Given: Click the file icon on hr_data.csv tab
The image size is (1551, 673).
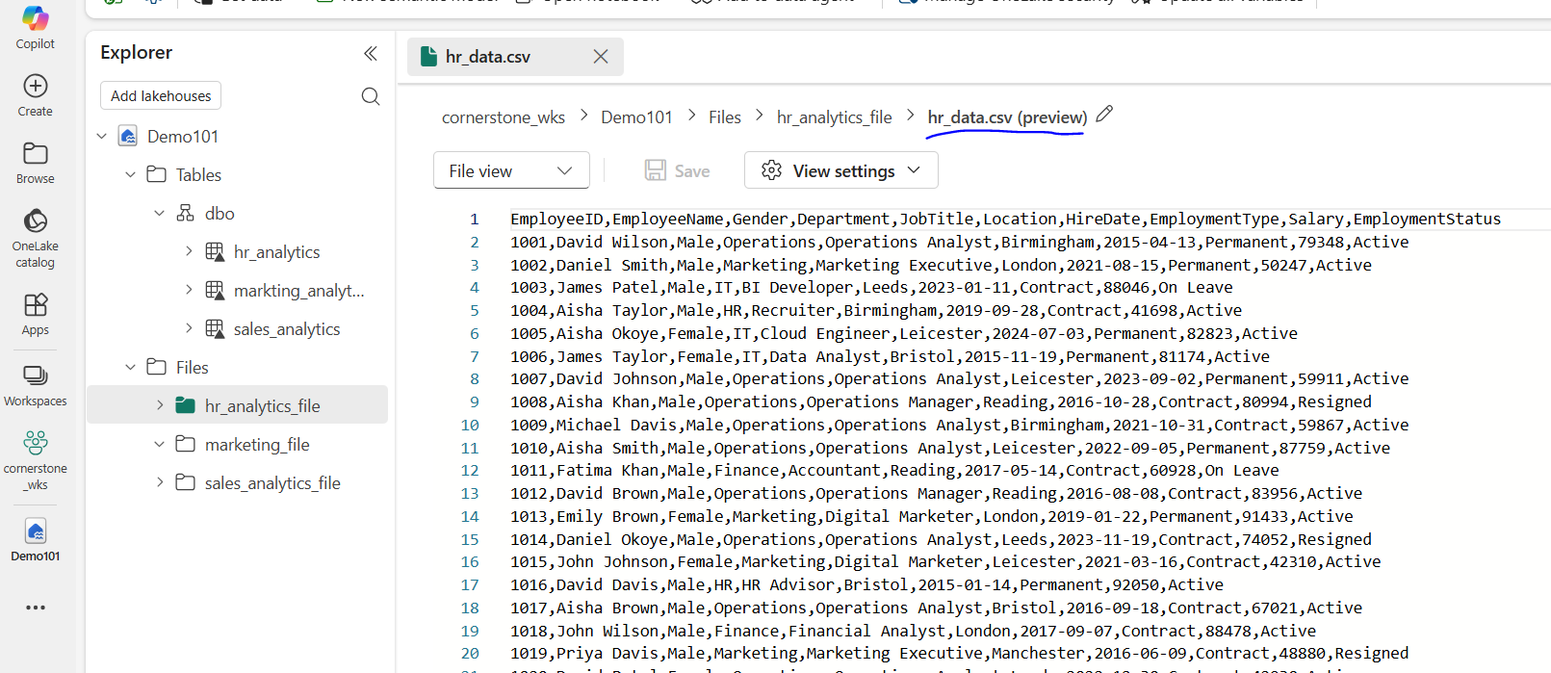Looking at the screenshot, I should tap(429, 57).
